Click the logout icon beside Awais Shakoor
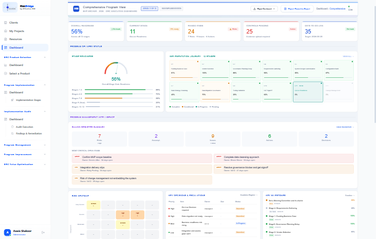The height and width of the screenshot is (239, 376). pos(43,232)
